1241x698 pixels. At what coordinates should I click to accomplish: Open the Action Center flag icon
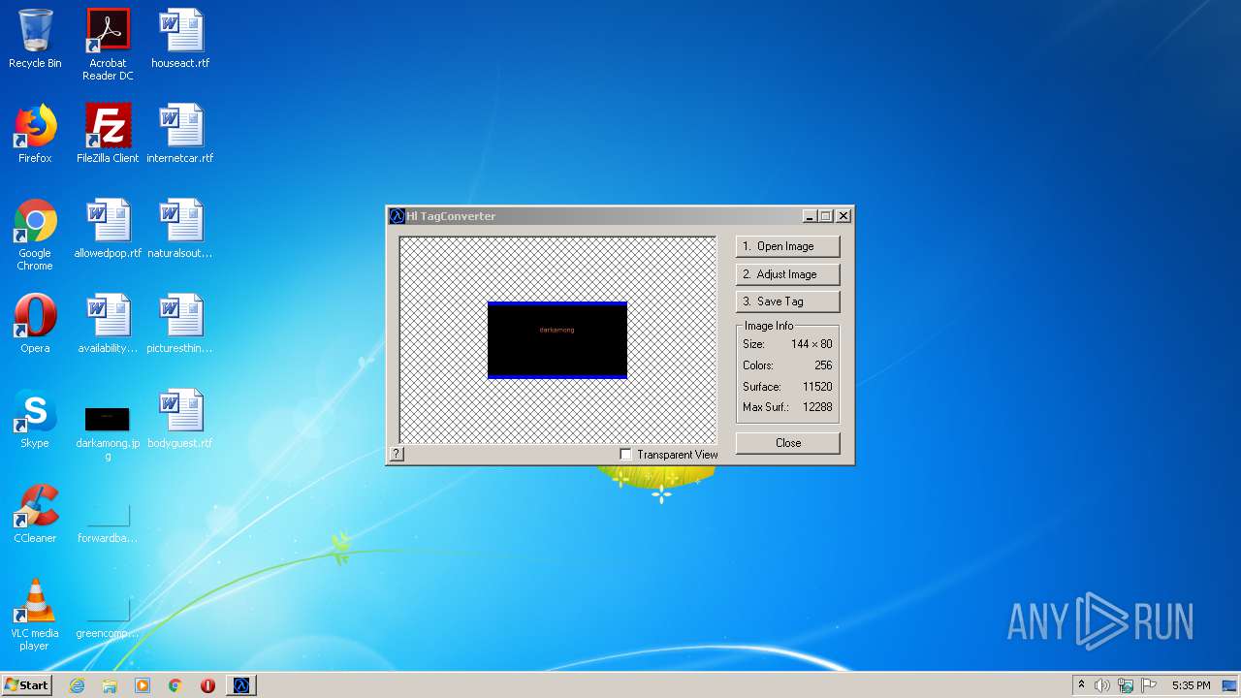pos(1149,685)
